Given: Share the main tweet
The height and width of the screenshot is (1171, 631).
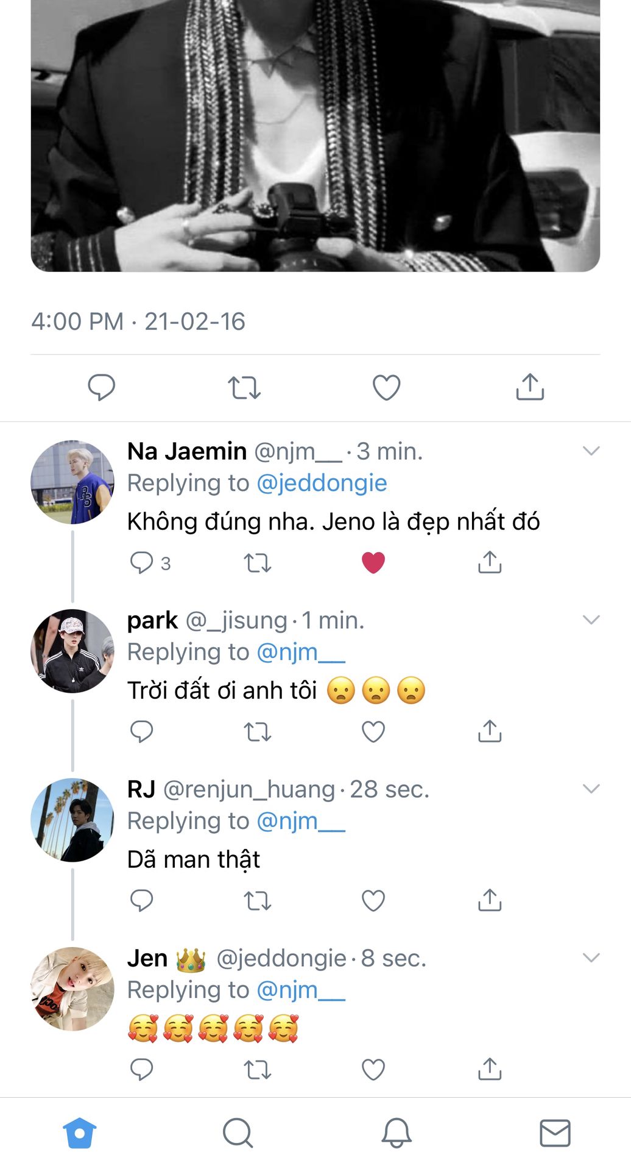Looking at the screenshot, I should [530, 387].
